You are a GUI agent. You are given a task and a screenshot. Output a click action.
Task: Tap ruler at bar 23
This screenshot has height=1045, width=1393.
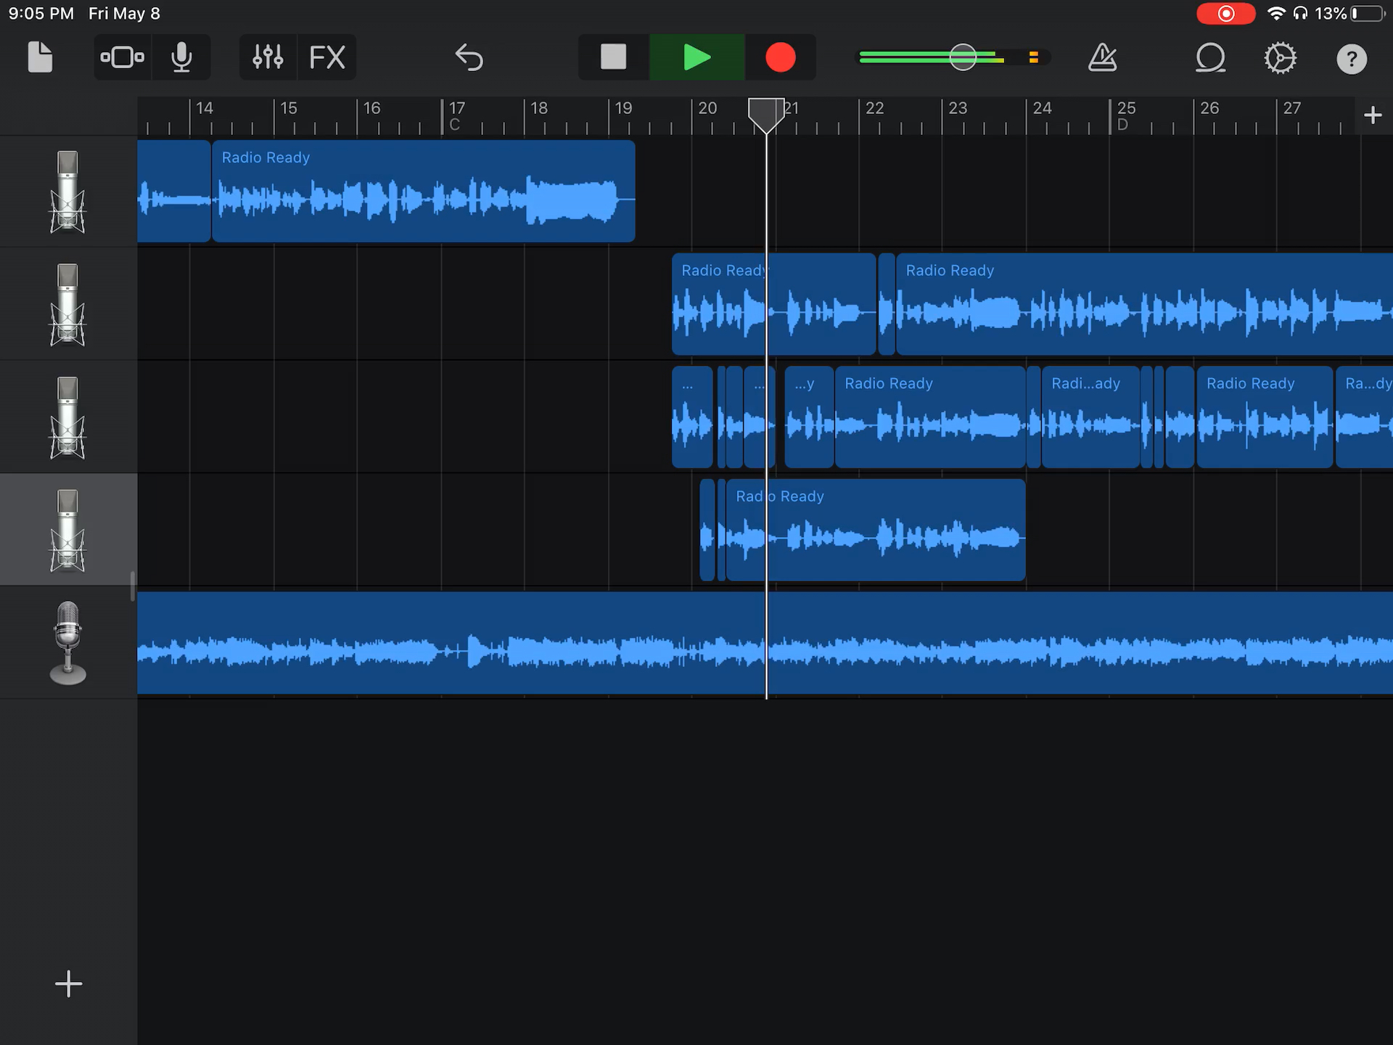[x=957, y=109]
